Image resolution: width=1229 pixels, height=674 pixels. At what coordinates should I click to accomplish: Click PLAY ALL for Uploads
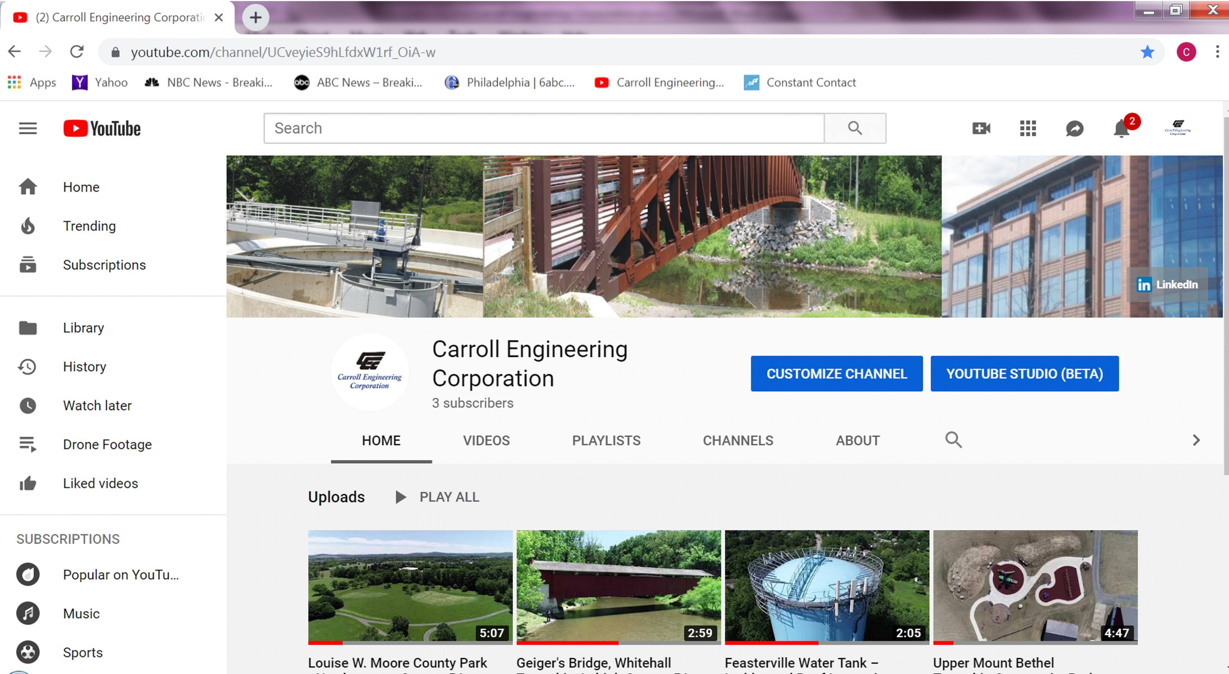coord(438,497)
